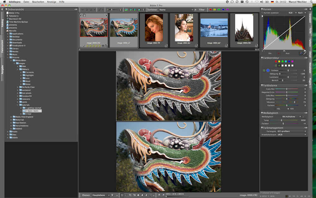This screenshot has height=198, width=316.
Task: Click the white balance eyedropper icon
Action: point(304,117)
